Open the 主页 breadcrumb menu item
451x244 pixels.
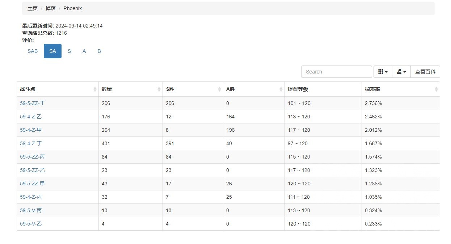[32, 8]
